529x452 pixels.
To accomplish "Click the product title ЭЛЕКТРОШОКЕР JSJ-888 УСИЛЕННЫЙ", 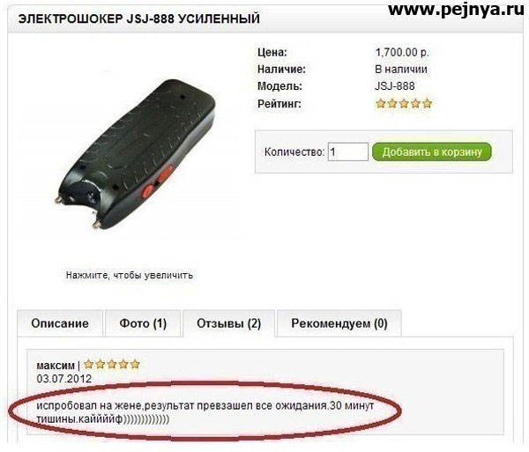I will point(139,19).
